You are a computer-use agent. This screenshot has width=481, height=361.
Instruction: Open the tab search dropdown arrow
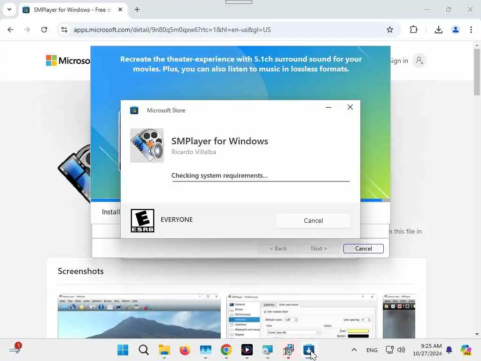(x=9, y=9)
